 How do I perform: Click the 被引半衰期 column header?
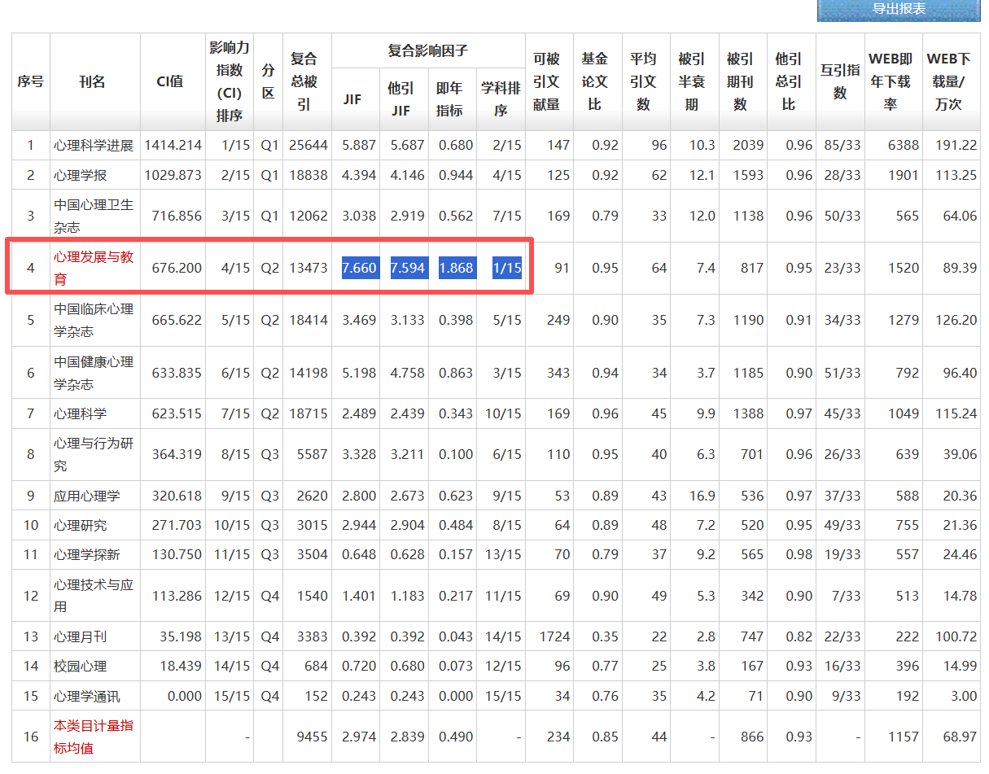691,82
